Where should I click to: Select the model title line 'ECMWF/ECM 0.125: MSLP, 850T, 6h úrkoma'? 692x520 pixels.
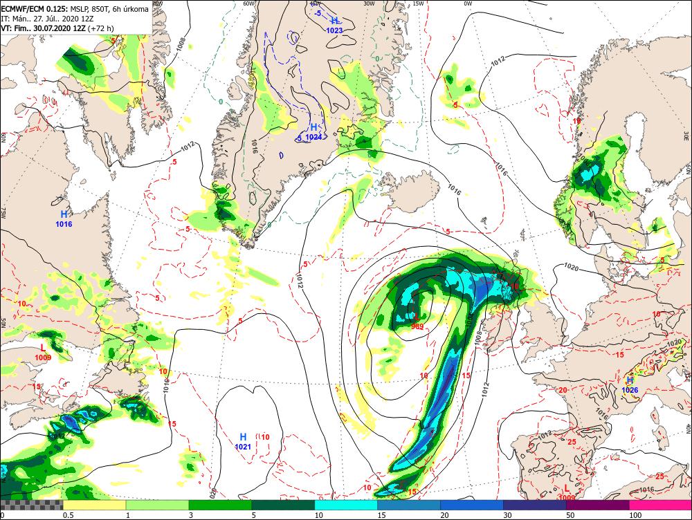75,9
